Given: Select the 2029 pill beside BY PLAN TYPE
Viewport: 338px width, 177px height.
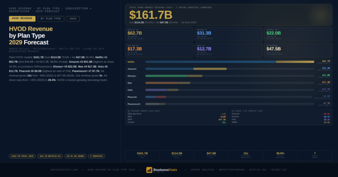Looking at the screenshot, I should [x=73, y=19].
